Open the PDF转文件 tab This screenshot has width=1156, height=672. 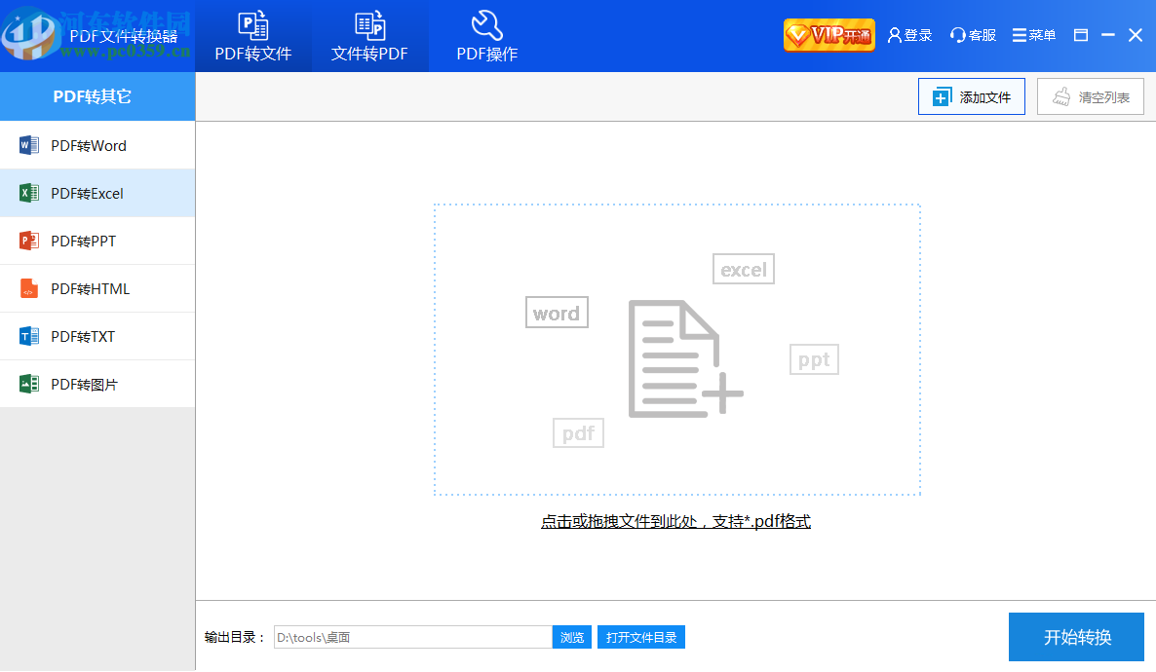click(x=252, y=36)
